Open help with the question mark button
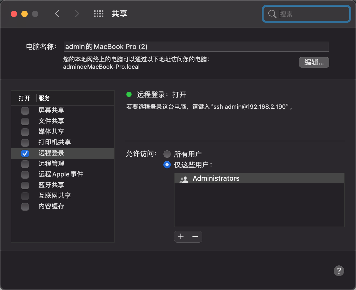This screenshot has width=356, height=290. (339, 271)
